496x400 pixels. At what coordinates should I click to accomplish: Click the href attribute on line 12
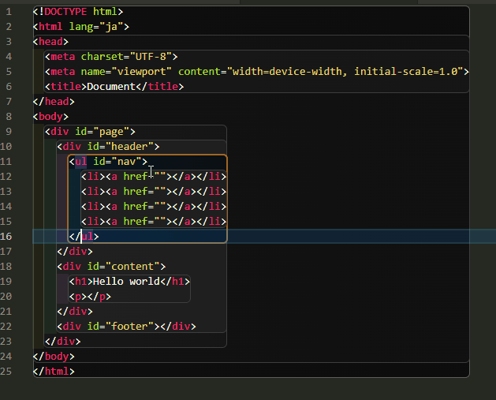(x=138, y=176)
